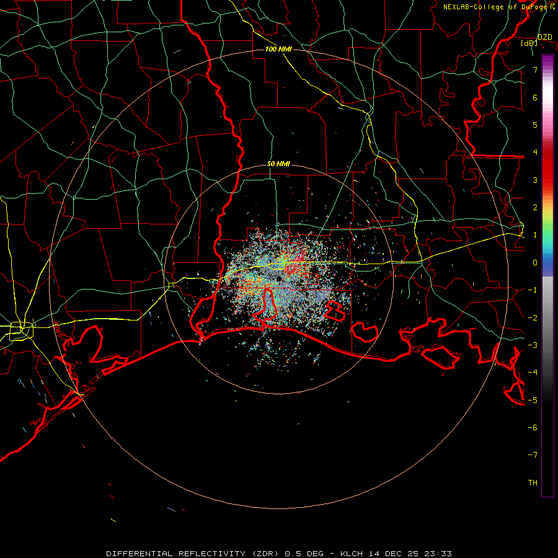Image resolution: width=558 pixels, height=558 pixels.
Task: Click the "KLCH" station ID in caption
Action: [x=352, y=554]
